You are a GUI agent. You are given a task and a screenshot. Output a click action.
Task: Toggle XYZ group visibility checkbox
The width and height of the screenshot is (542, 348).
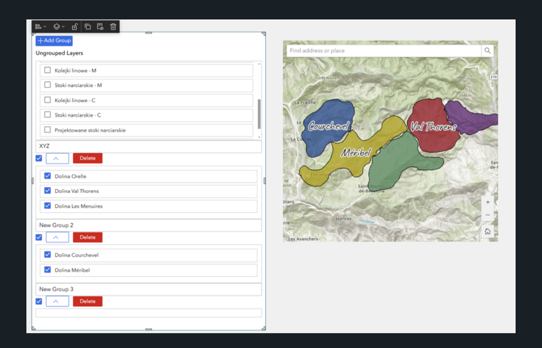pos(39,158)
